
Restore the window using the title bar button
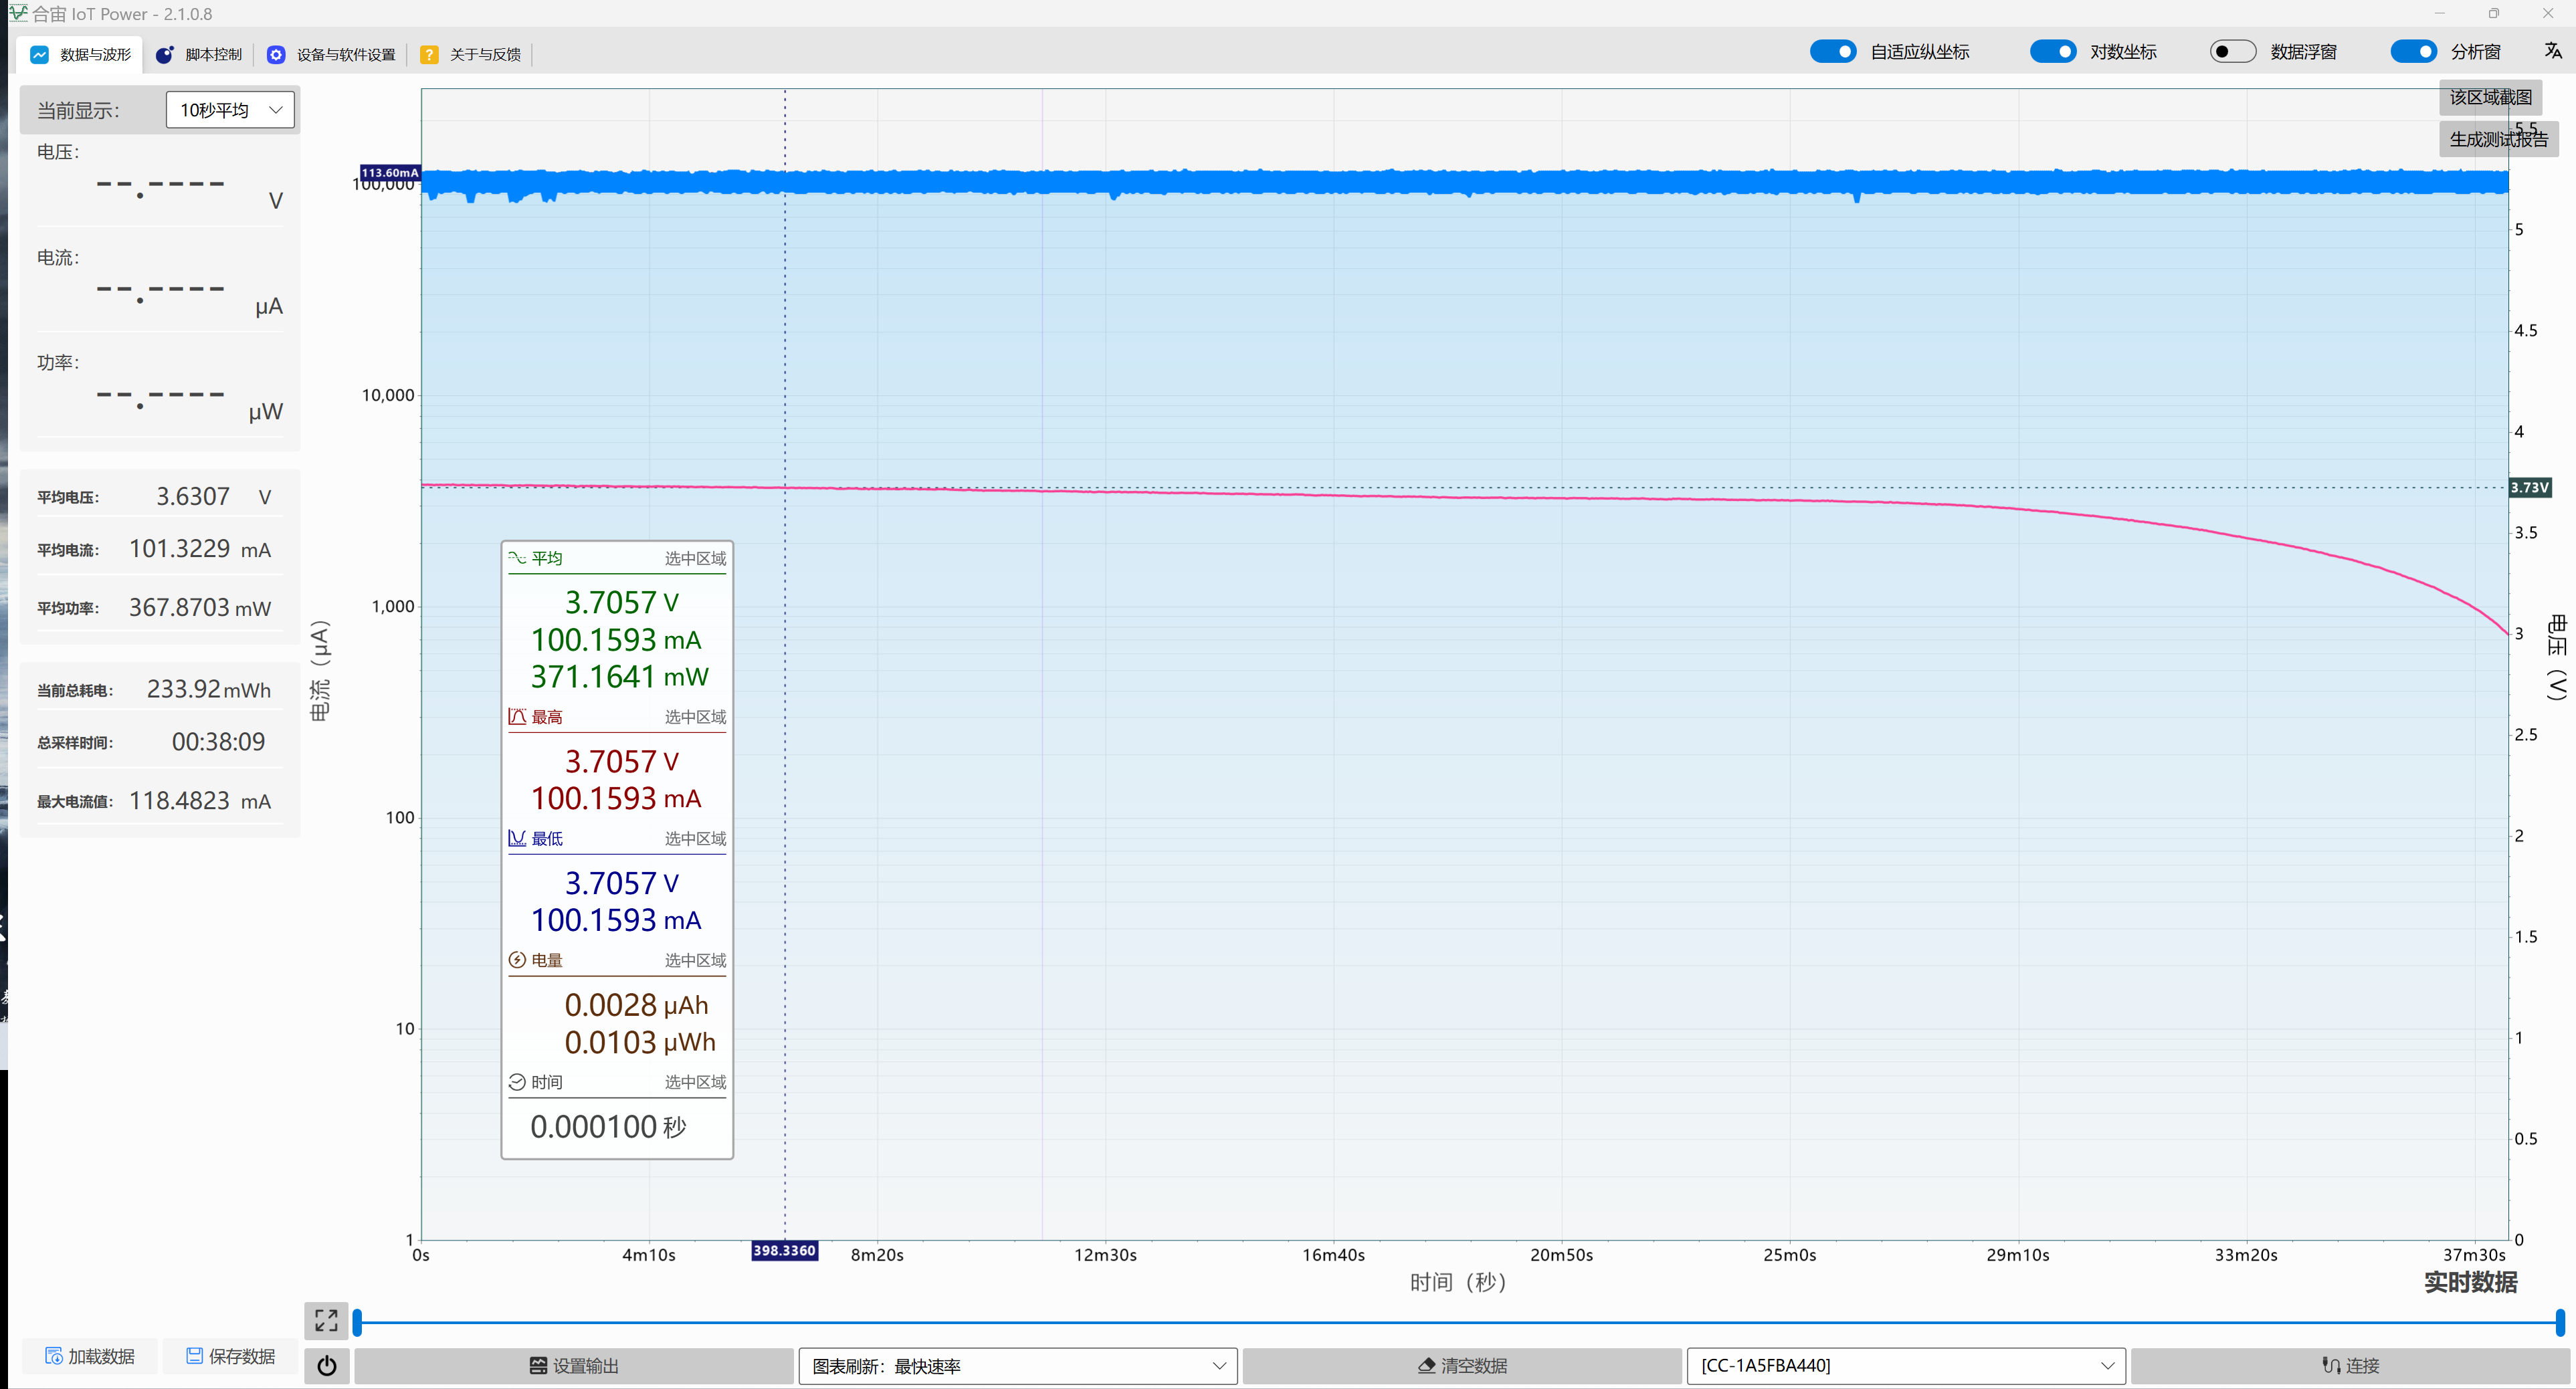point(2494,13)
